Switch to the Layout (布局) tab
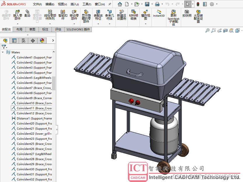Viewport: 243px width, 182px height. click(19, 29)
